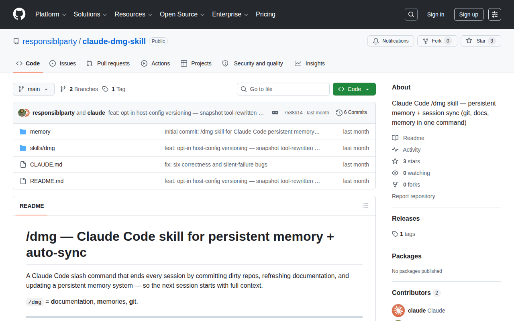Click the claude contributor avatar
The image size is (514, 321).
pyautogui.click(x=398, y=311)
